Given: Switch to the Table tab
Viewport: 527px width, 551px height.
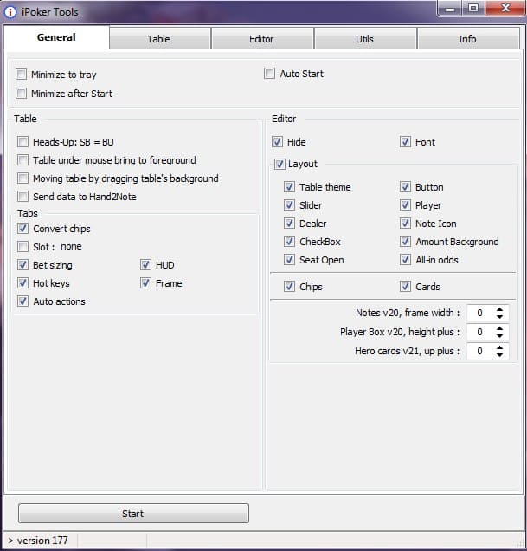Looking at the screenshot, I should pyautogui.click(x=160, y=38).
